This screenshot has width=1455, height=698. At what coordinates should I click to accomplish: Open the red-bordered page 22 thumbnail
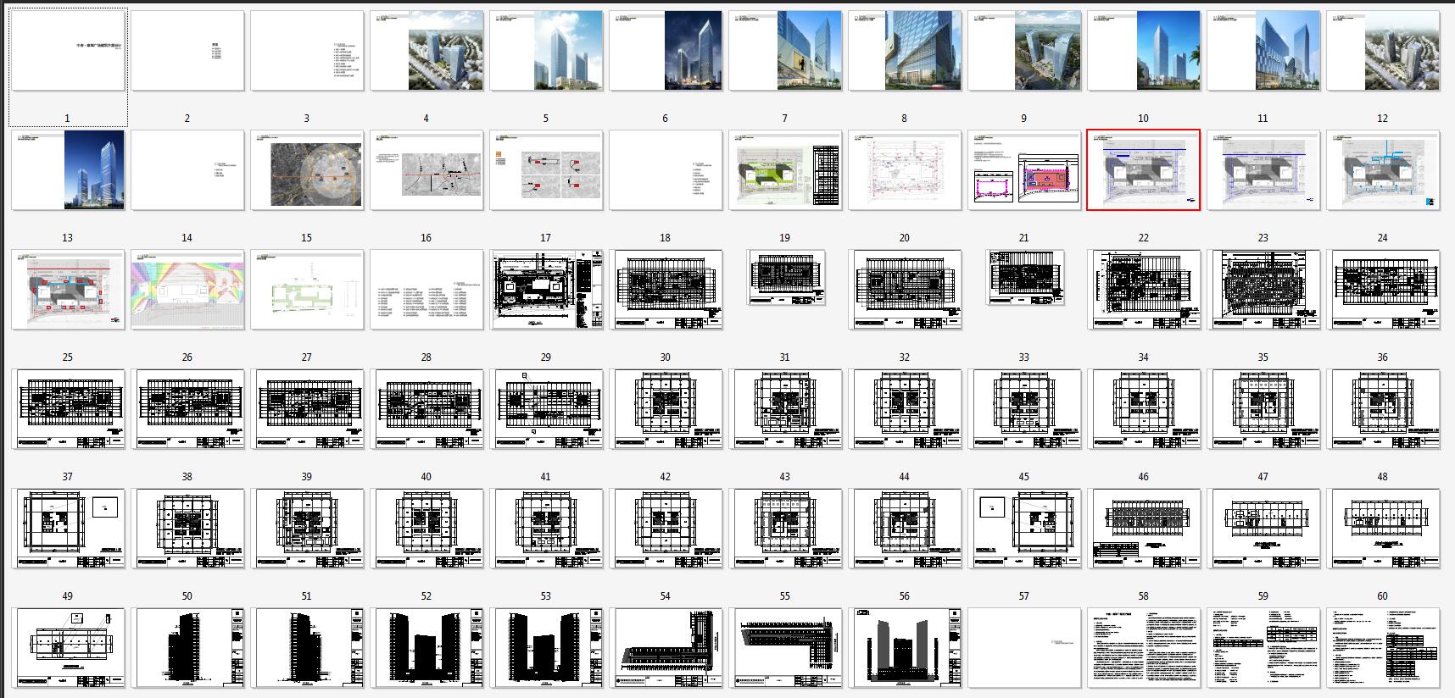[1144, 170]
